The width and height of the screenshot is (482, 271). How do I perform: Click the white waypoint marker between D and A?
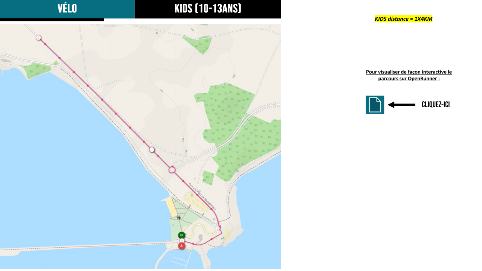tap(182, 241)
